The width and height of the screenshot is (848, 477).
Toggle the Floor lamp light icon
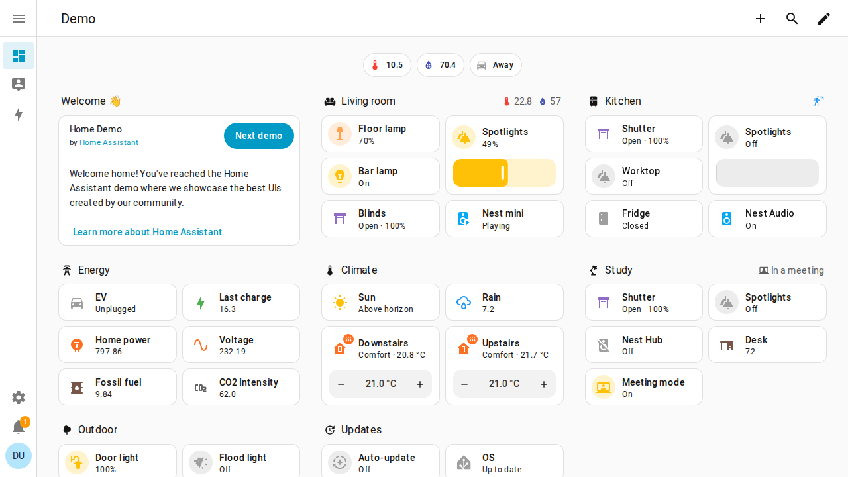click(x=340, y=134)
